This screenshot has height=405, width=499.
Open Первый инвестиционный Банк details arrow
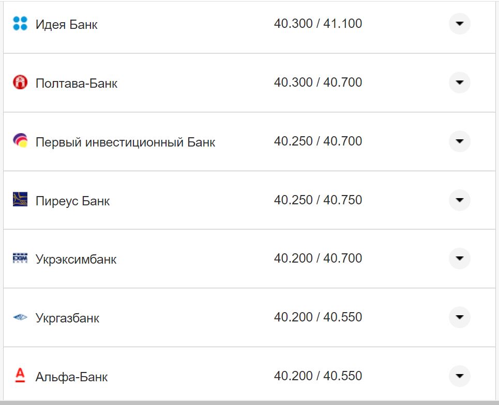click(x=459, y=141)
